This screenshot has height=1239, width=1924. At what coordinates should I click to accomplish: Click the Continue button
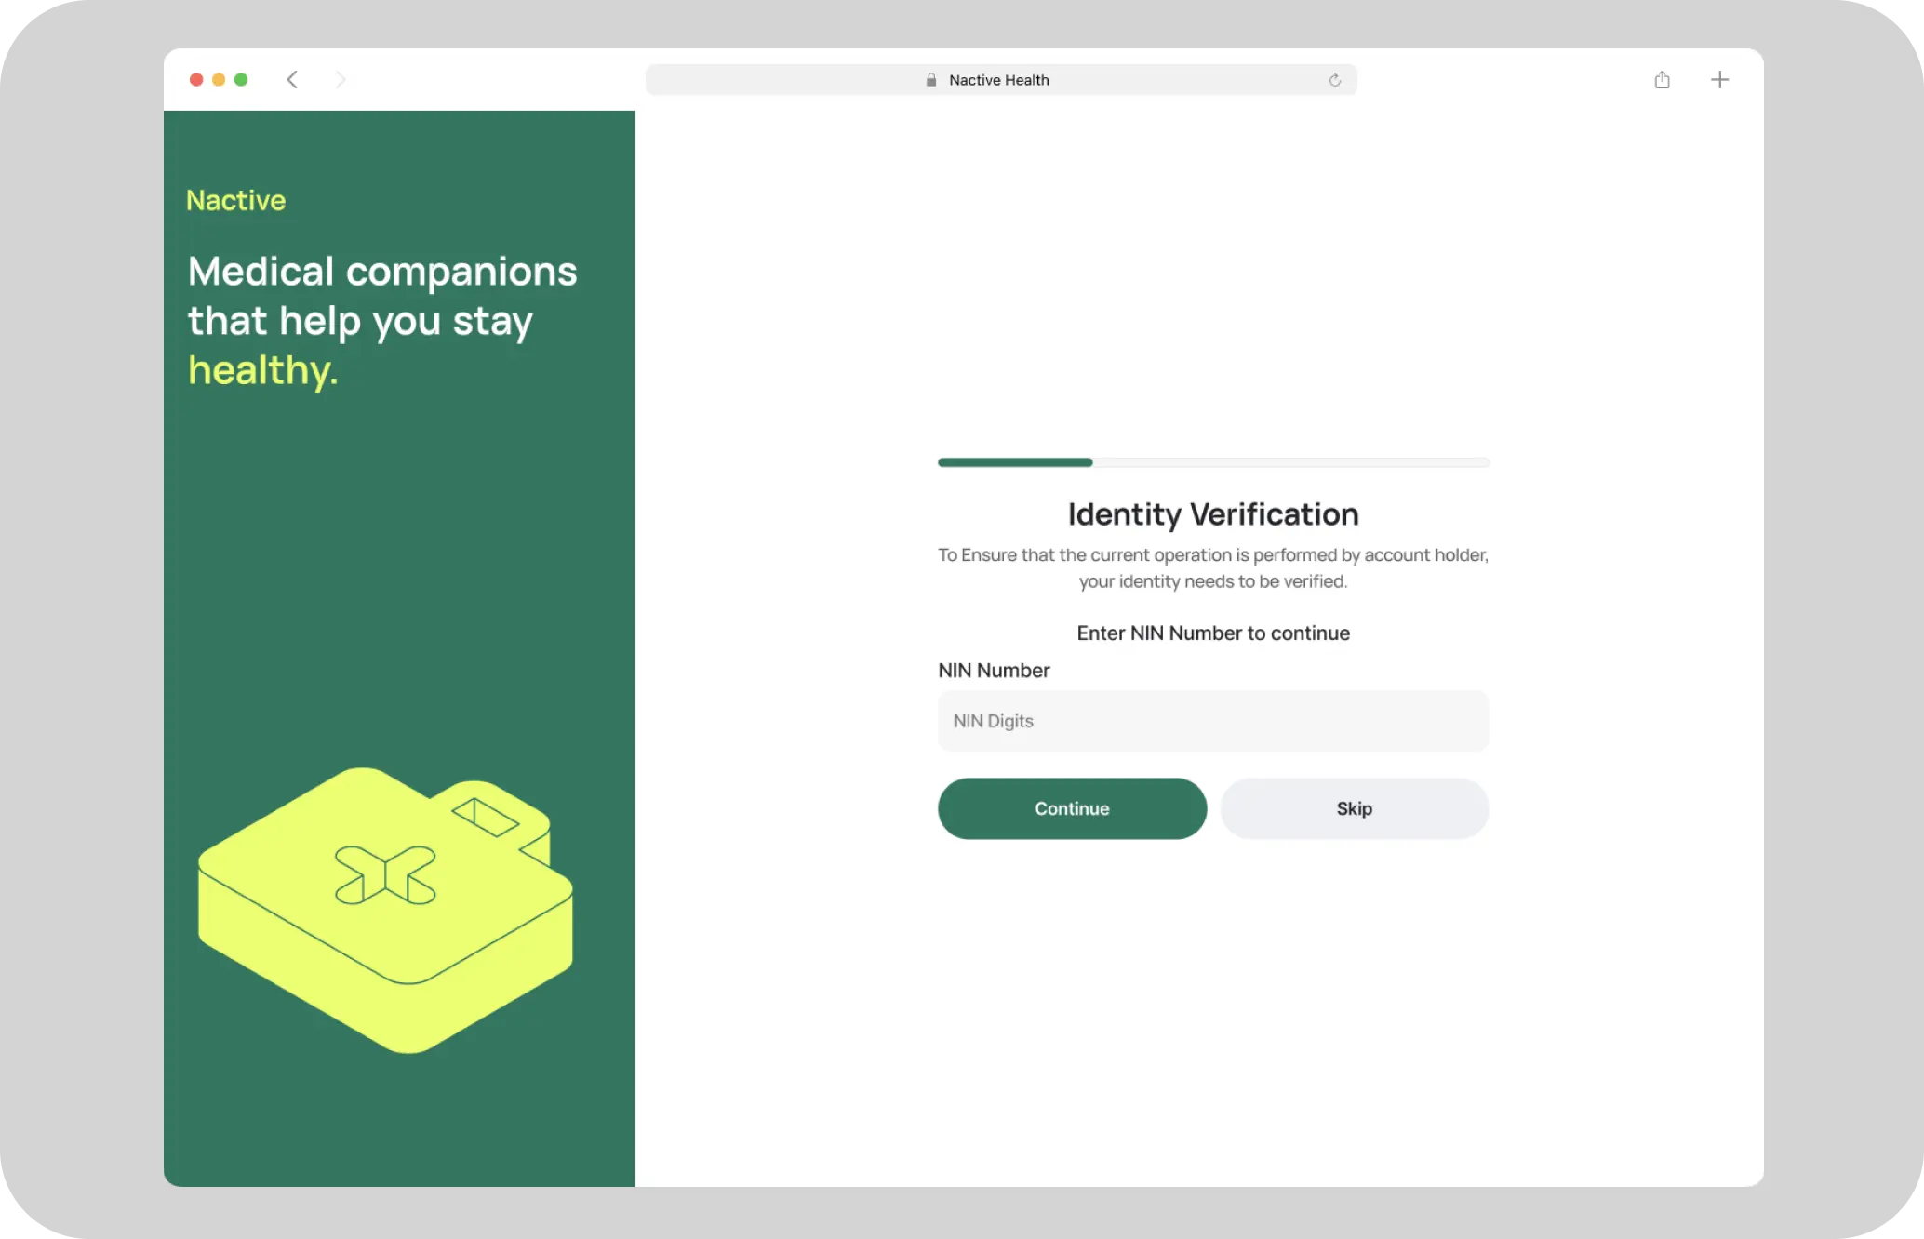pyautogui.click(x=1073, y=808)
